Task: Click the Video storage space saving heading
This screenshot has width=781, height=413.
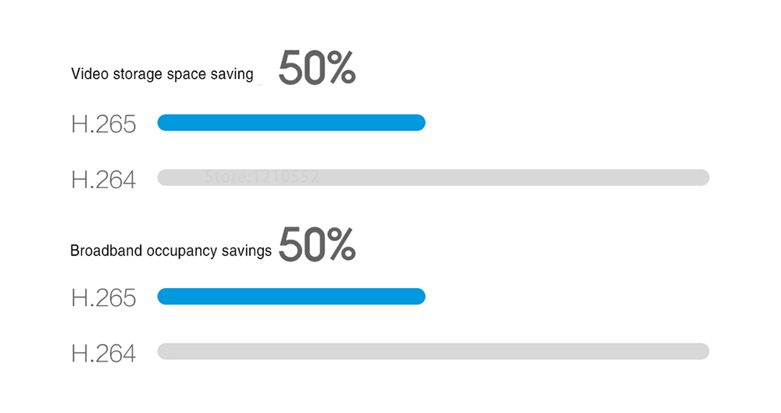Action: [x=162, y=74]
